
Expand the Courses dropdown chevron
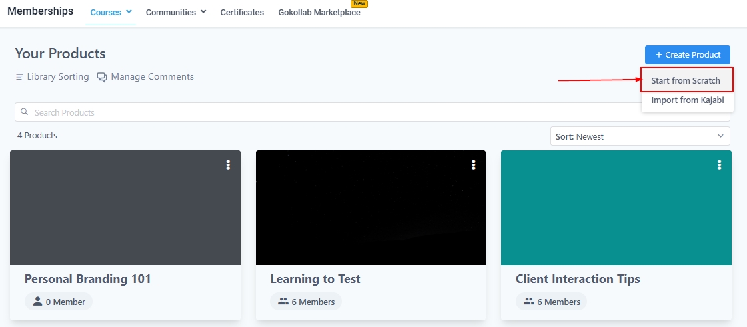pyautogui.click(x=129, y=12)
